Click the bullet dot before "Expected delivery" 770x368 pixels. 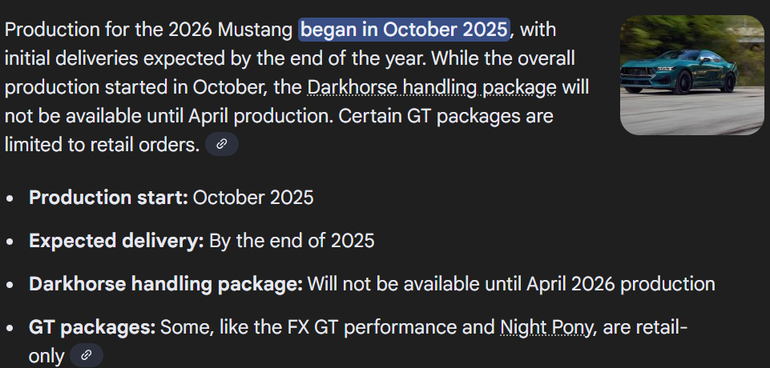pos(10,242)
